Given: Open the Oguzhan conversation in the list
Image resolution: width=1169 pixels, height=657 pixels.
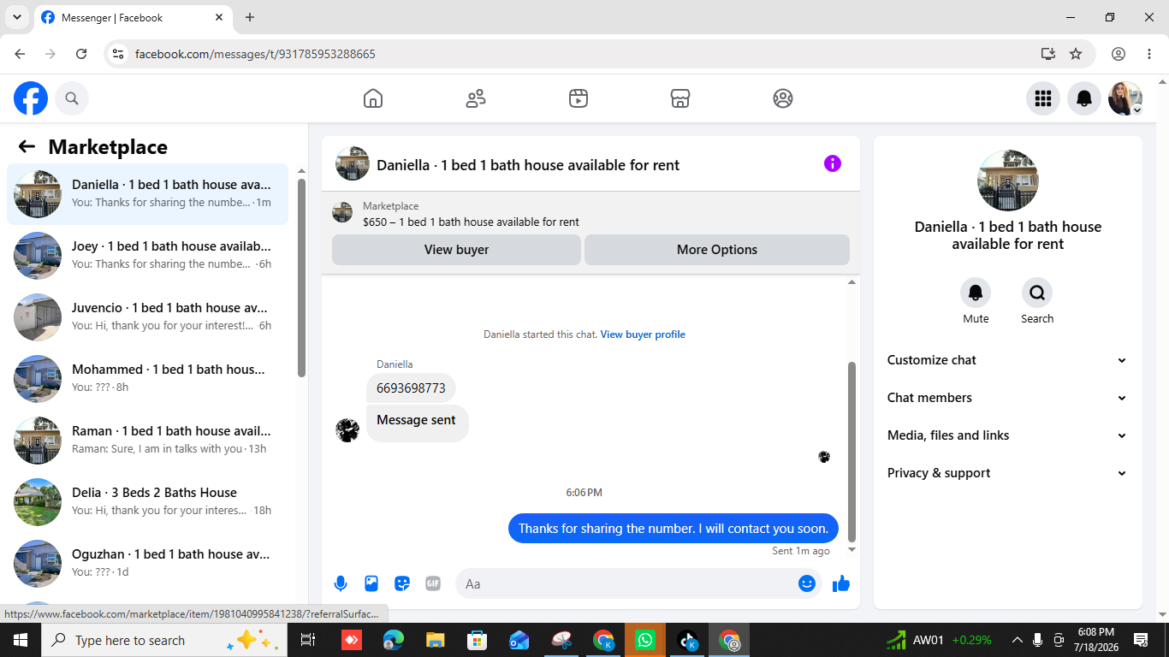Looking at the screenshot, I should pyautogui.click(x=148, y=564).
